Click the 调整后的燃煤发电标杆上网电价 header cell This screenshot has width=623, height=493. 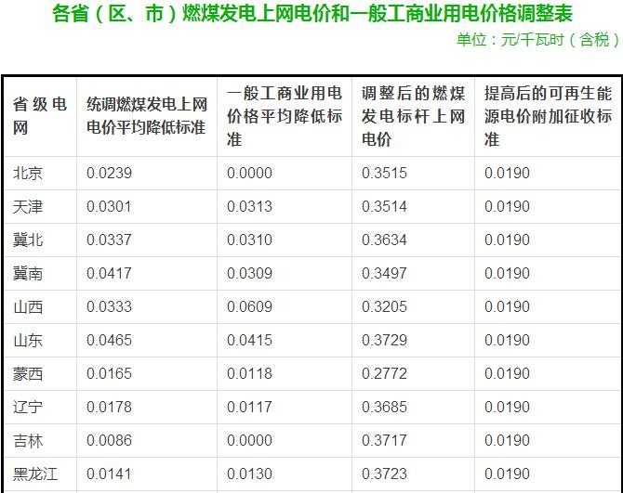tap(413, 115)
